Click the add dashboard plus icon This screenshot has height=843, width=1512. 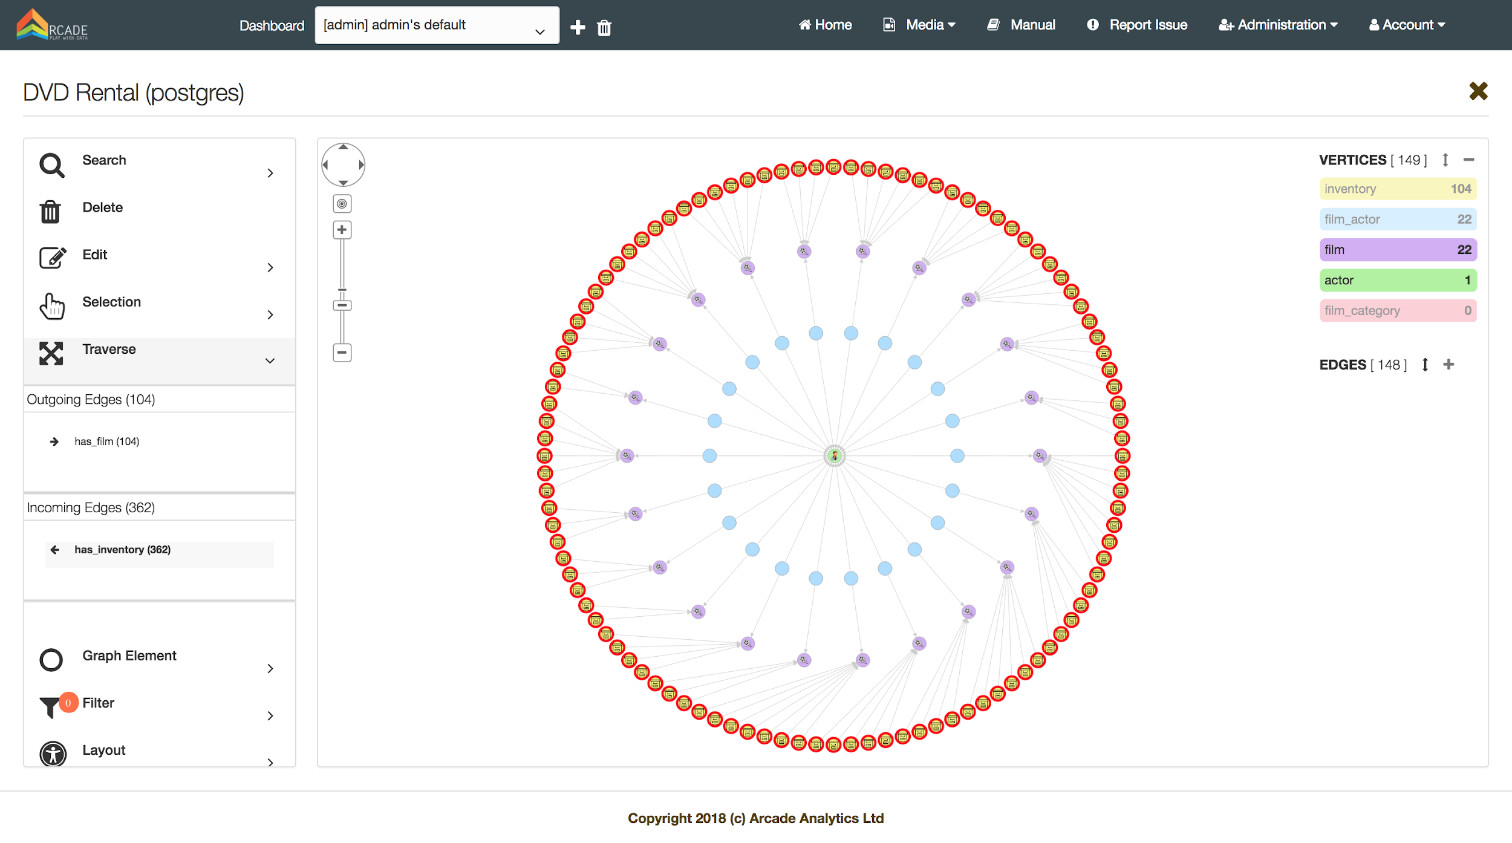(578, 27)
